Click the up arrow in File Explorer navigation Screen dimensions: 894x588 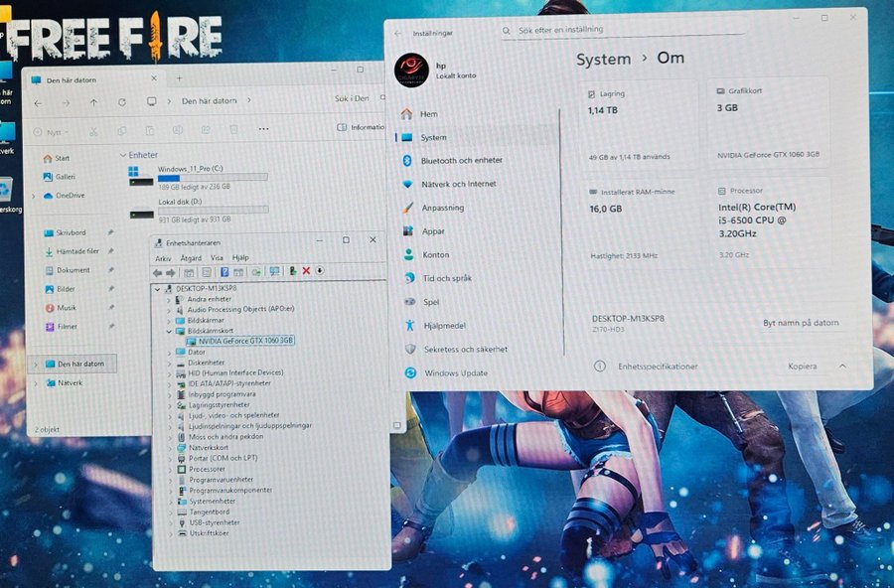93,101
